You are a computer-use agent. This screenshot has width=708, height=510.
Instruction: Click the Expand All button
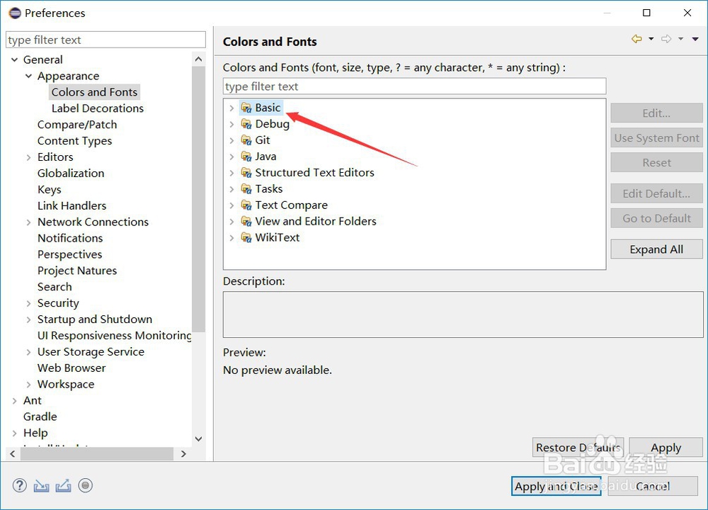656,249
